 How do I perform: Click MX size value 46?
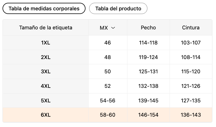(107, 43)
